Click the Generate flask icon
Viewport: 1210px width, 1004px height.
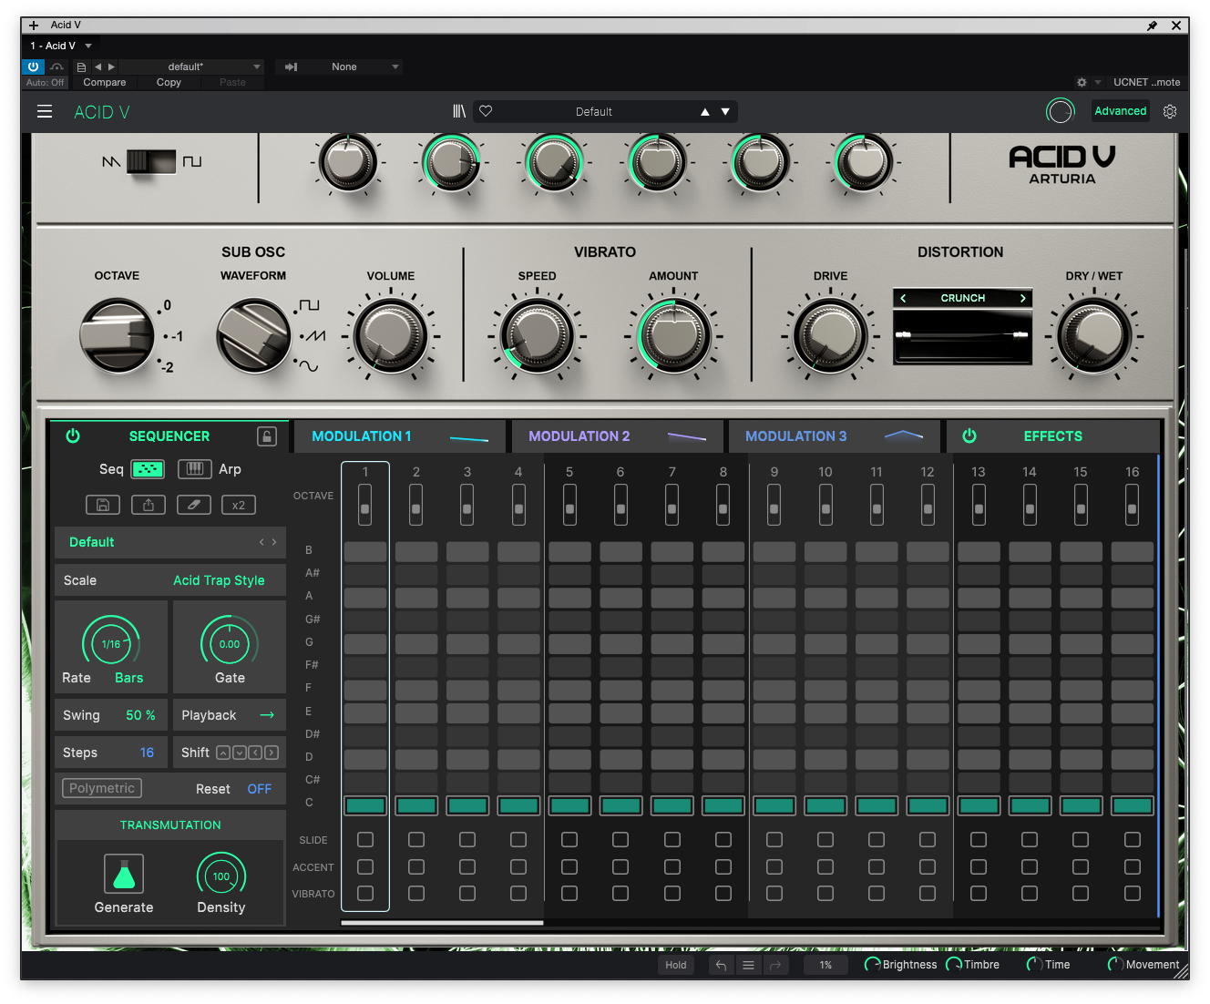coord(124,875)
